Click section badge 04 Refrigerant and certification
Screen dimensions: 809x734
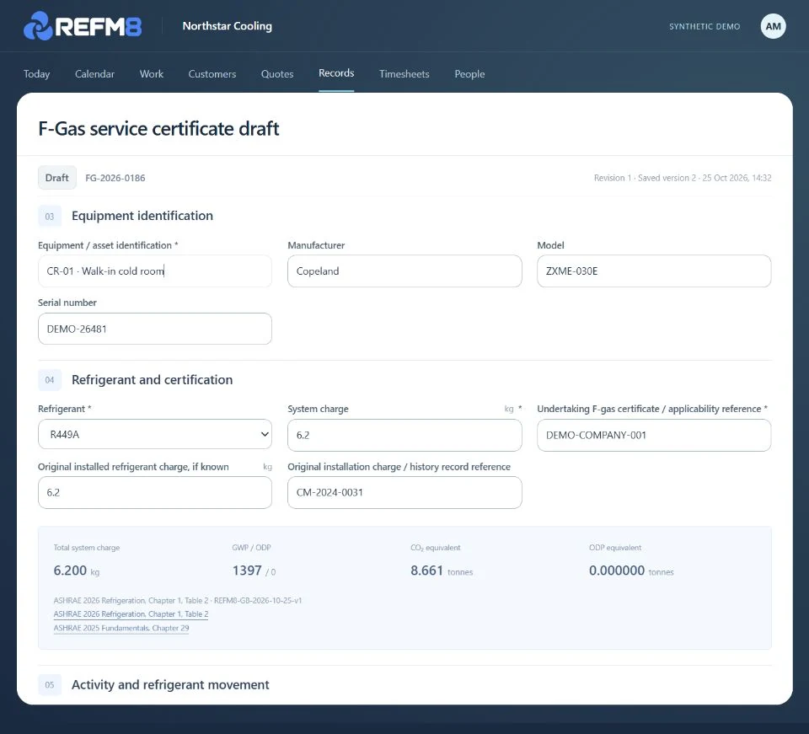(50, 380)
